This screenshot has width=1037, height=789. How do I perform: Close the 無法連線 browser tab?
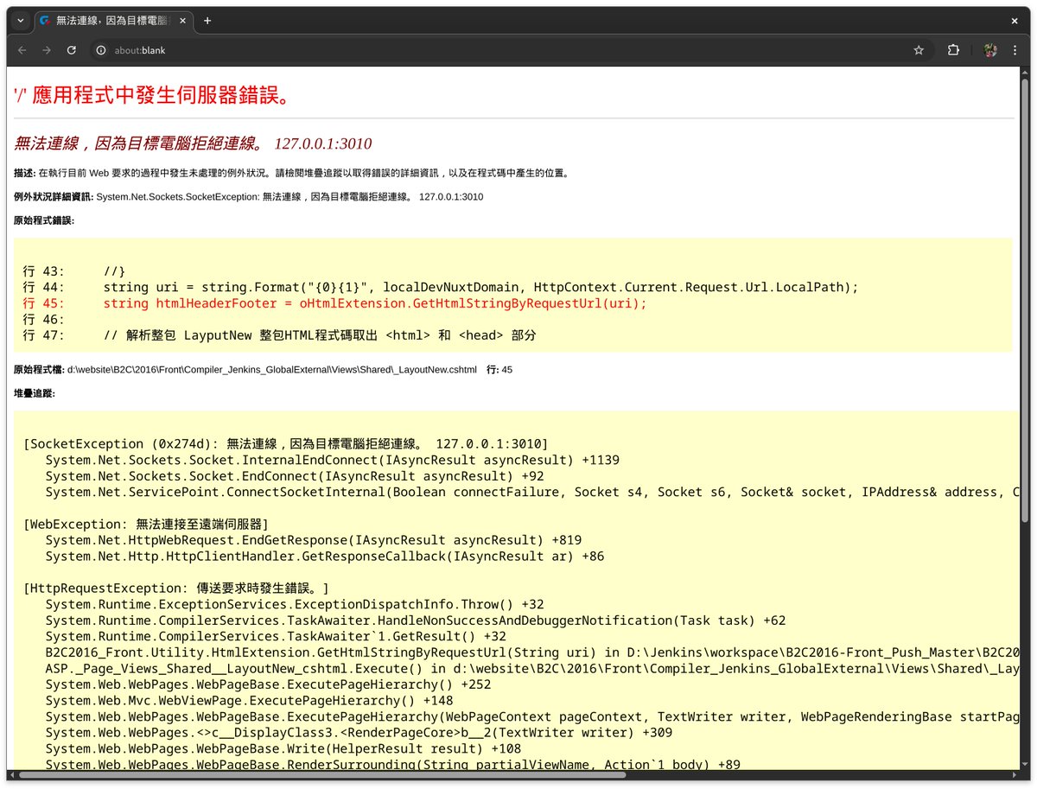pos(183,21)
